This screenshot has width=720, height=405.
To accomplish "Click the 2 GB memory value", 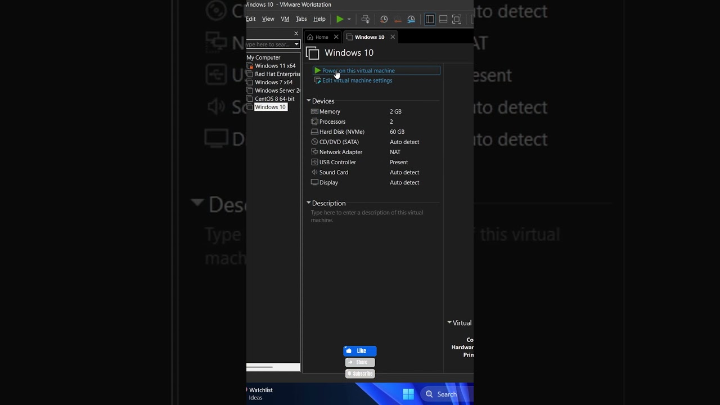I will 395,111.
